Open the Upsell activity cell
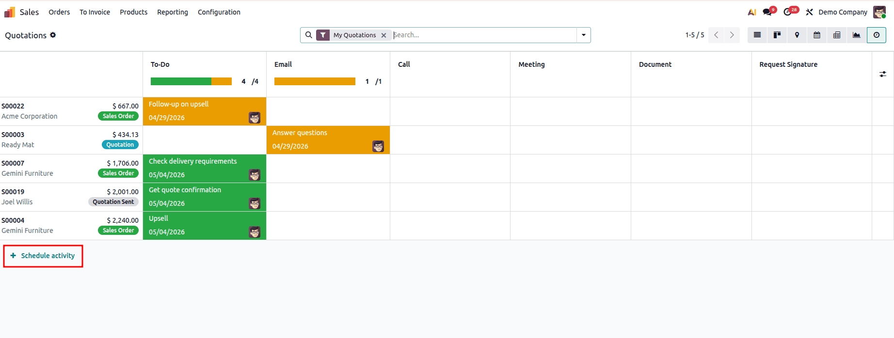Viewport: 894px width, 338px height. [205, 226]
